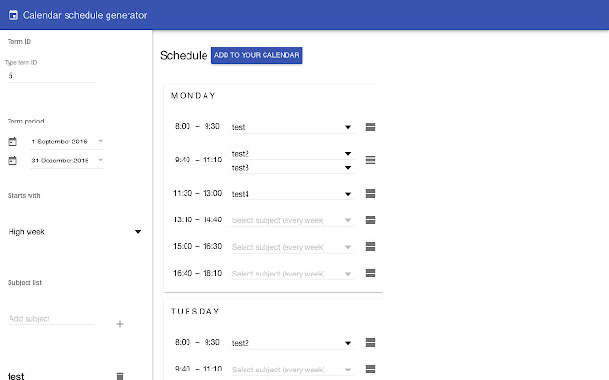The height and width of the screenshot is (380, 609).
Task: Focus the term ID input field
Action: tap(51, 76)
